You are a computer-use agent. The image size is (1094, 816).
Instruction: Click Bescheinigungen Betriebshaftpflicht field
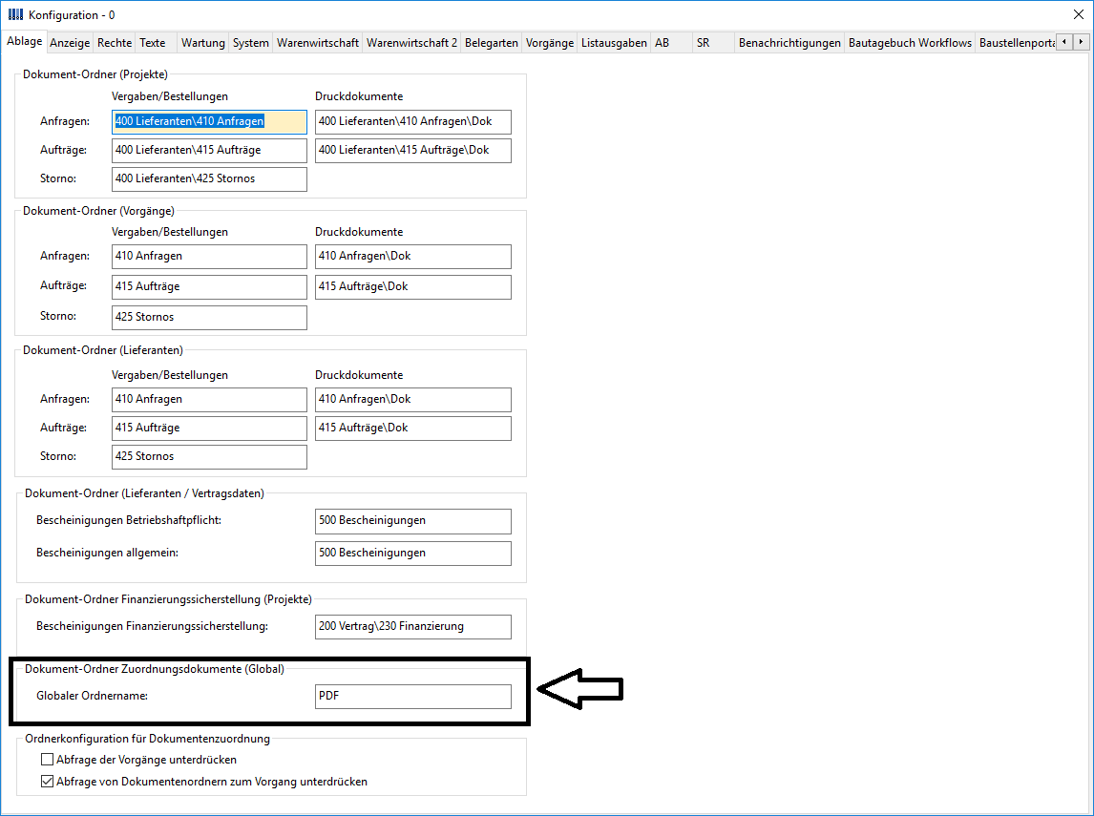tap(413, 521)
